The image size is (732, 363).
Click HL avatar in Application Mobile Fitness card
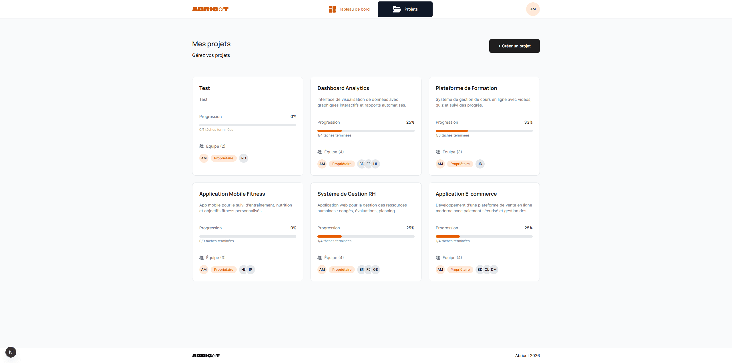coord(243,270)
